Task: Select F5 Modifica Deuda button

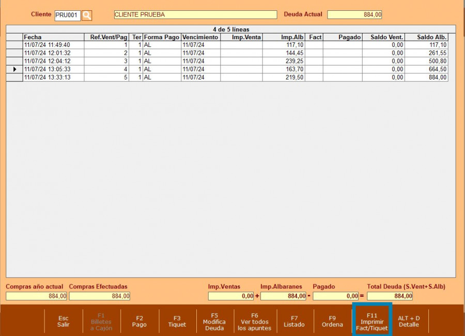Action: [x=214, y=322]
